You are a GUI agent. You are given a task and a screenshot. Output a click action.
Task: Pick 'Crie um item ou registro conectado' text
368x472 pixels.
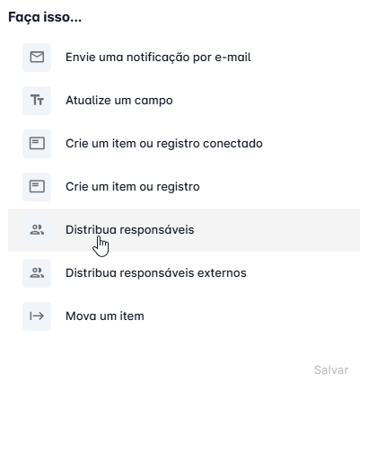click(164, 143)
